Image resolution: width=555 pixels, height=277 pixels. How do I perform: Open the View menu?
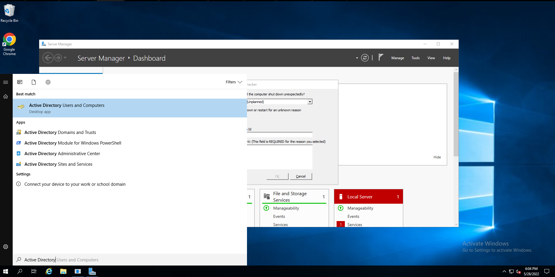point(431,58)
